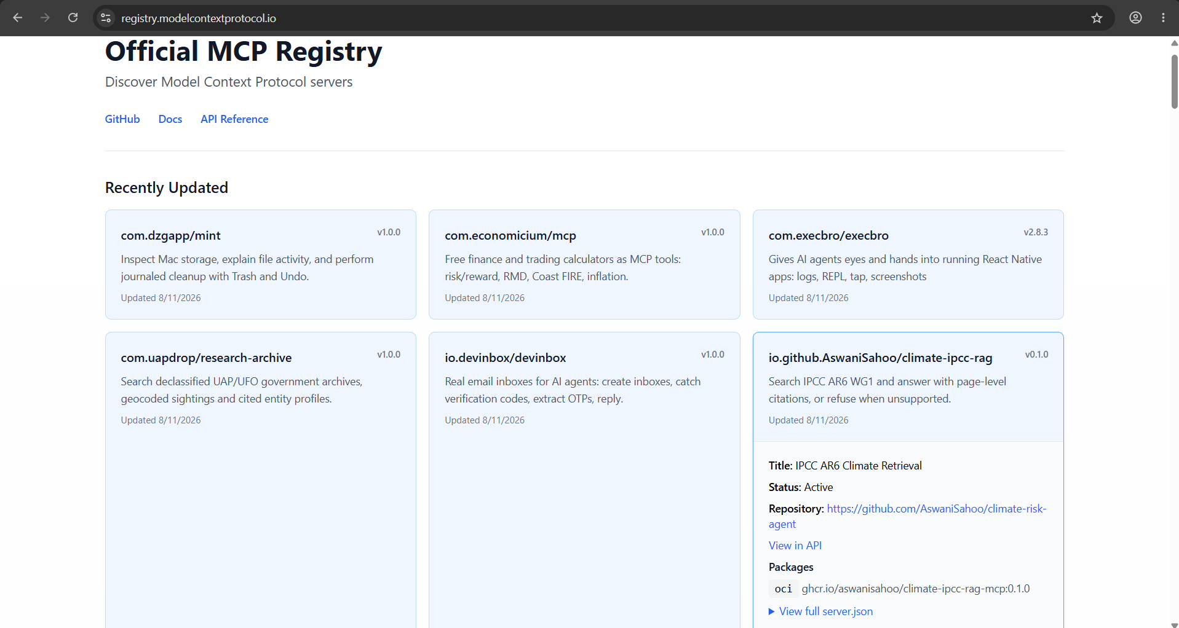Open the com.economicium/mcp server card
The width and height of the screenshot is (1179, 628).
click(x=584, y=264)
